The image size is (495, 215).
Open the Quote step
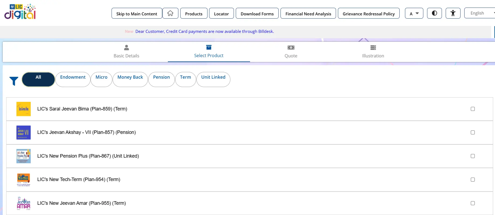tap(291, 52)
